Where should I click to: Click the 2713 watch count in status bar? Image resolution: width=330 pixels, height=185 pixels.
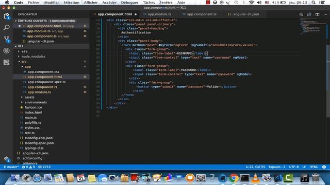pyautogui.click(x=44, y=167)
